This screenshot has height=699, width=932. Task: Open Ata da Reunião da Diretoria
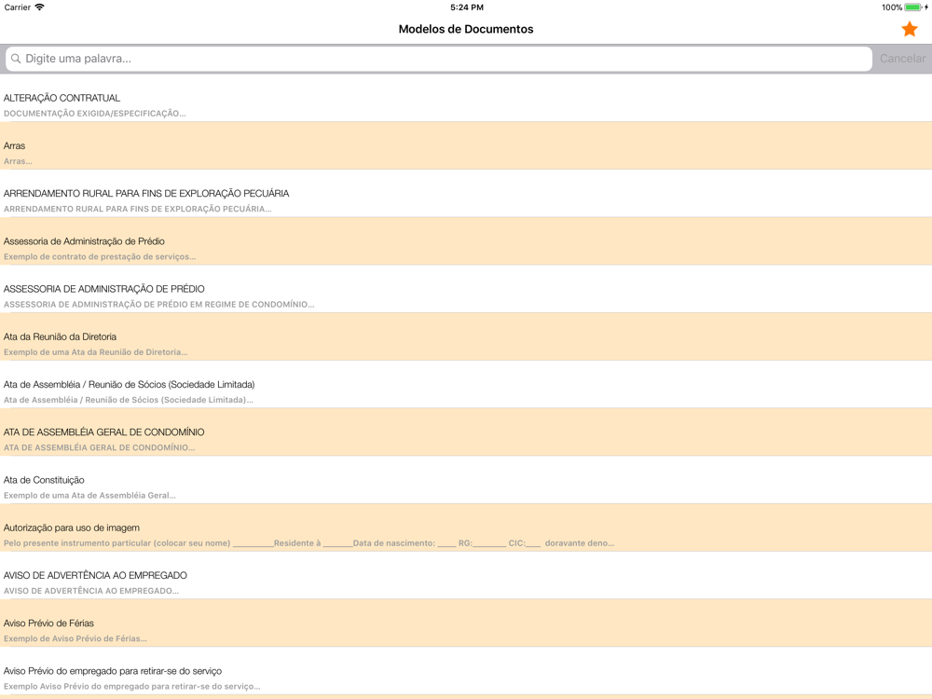click(466, 336)
